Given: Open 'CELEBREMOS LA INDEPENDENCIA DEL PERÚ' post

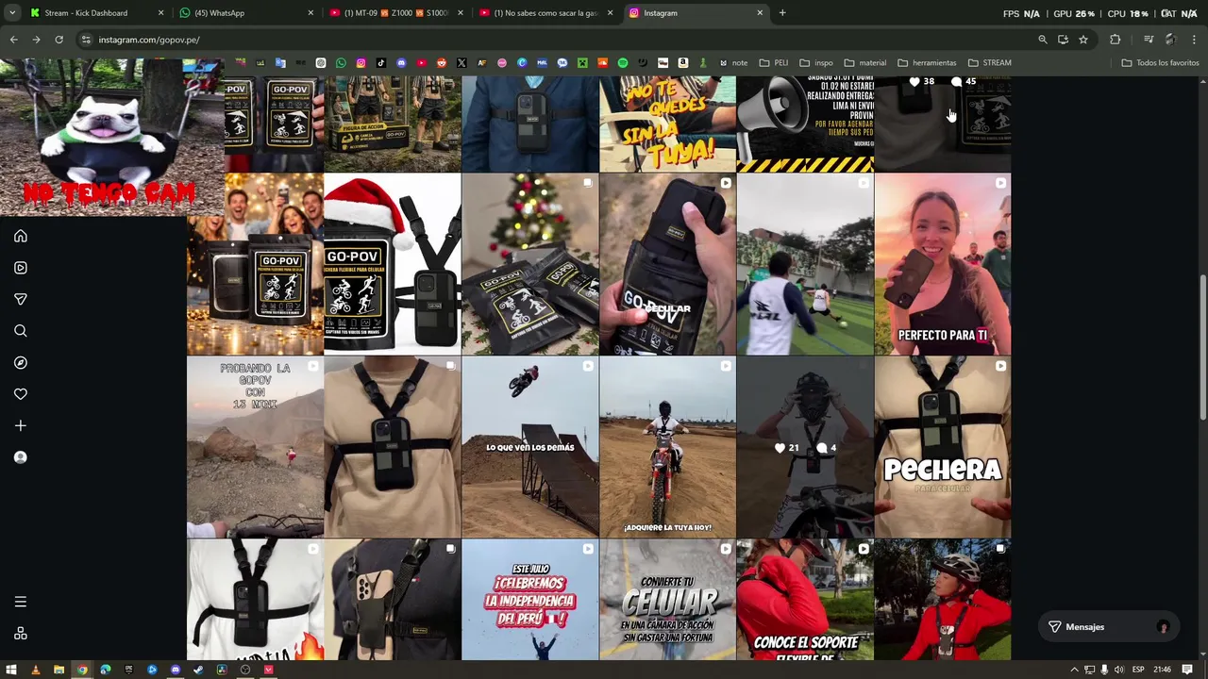Looking at the screenshot, I should click(x=530, y=600).
